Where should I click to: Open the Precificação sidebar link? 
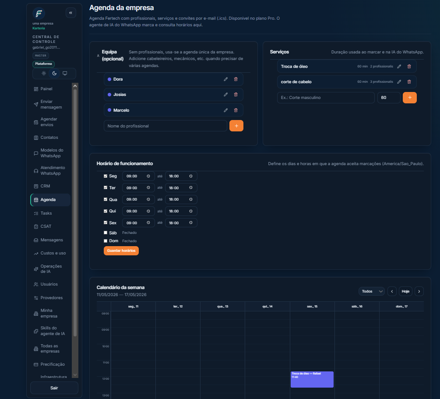tap(50, 364)
